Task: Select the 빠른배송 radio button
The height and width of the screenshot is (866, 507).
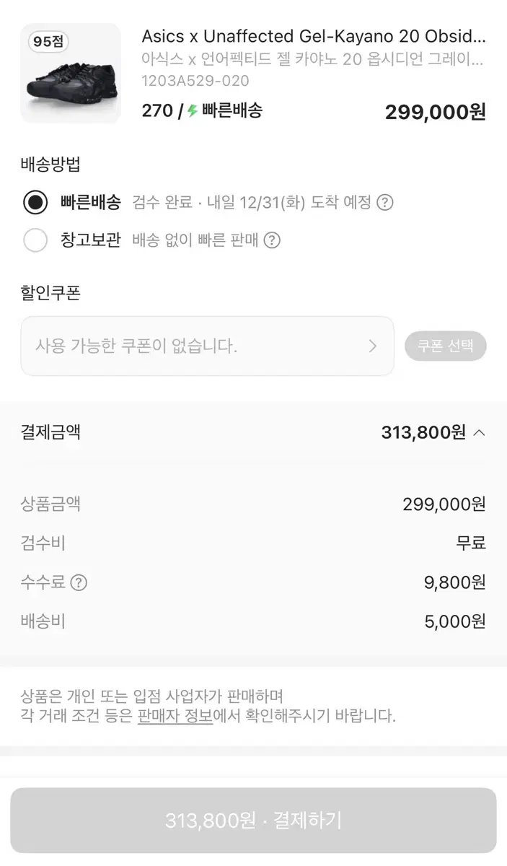Action: pos(35,202)
